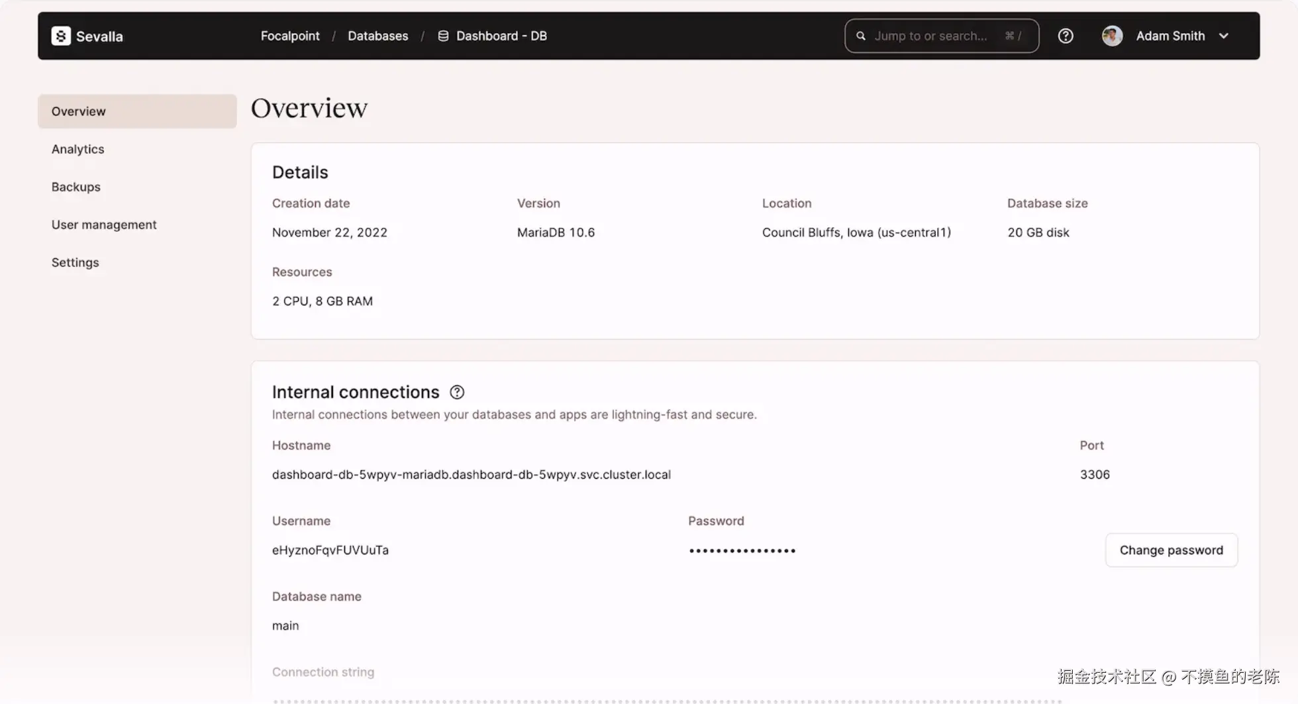
Task: Click the database icon beside Dashboard - DB
Action: click(443, 36)
